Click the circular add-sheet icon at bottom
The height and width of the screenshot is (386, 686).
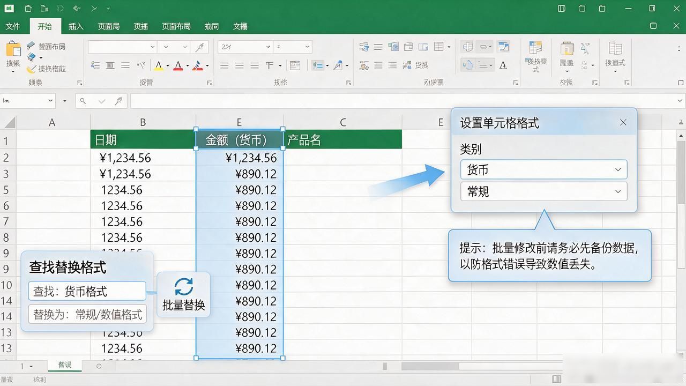(99, 366)
